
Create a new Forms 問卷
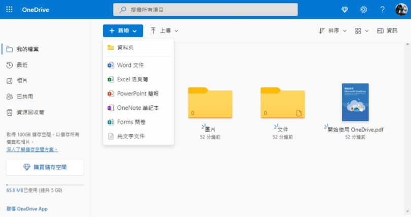pos(139,122)
